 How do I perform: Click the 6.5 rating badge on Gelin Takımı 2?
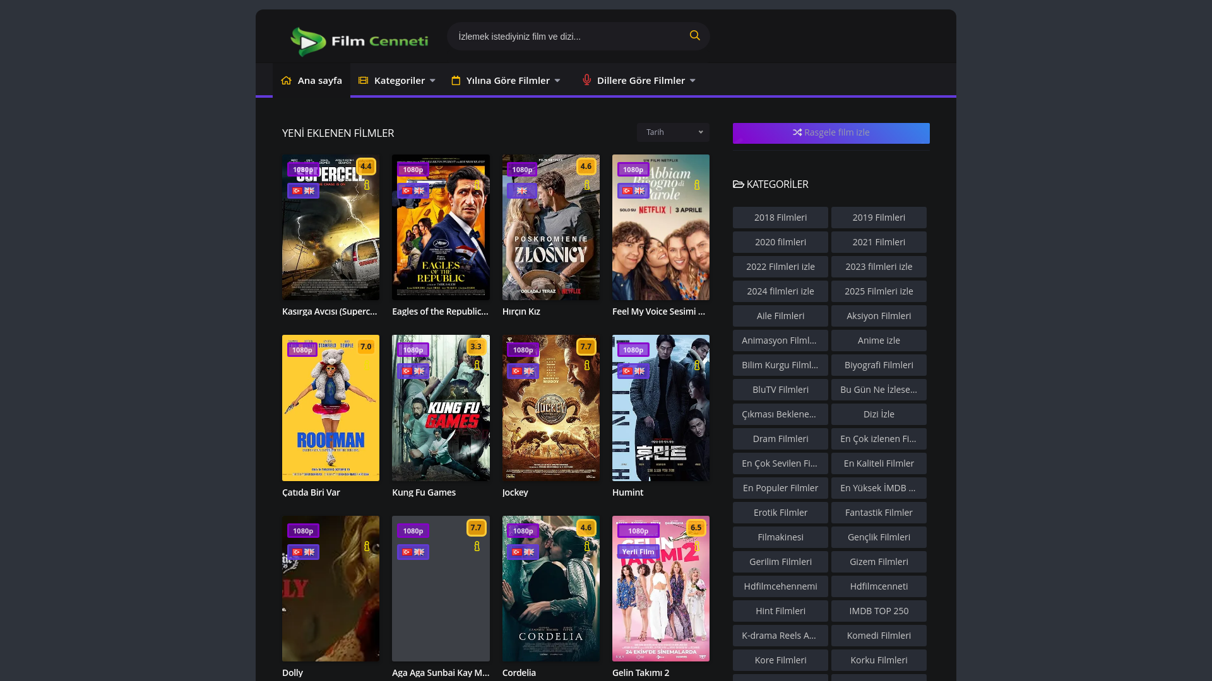point(696,528)
